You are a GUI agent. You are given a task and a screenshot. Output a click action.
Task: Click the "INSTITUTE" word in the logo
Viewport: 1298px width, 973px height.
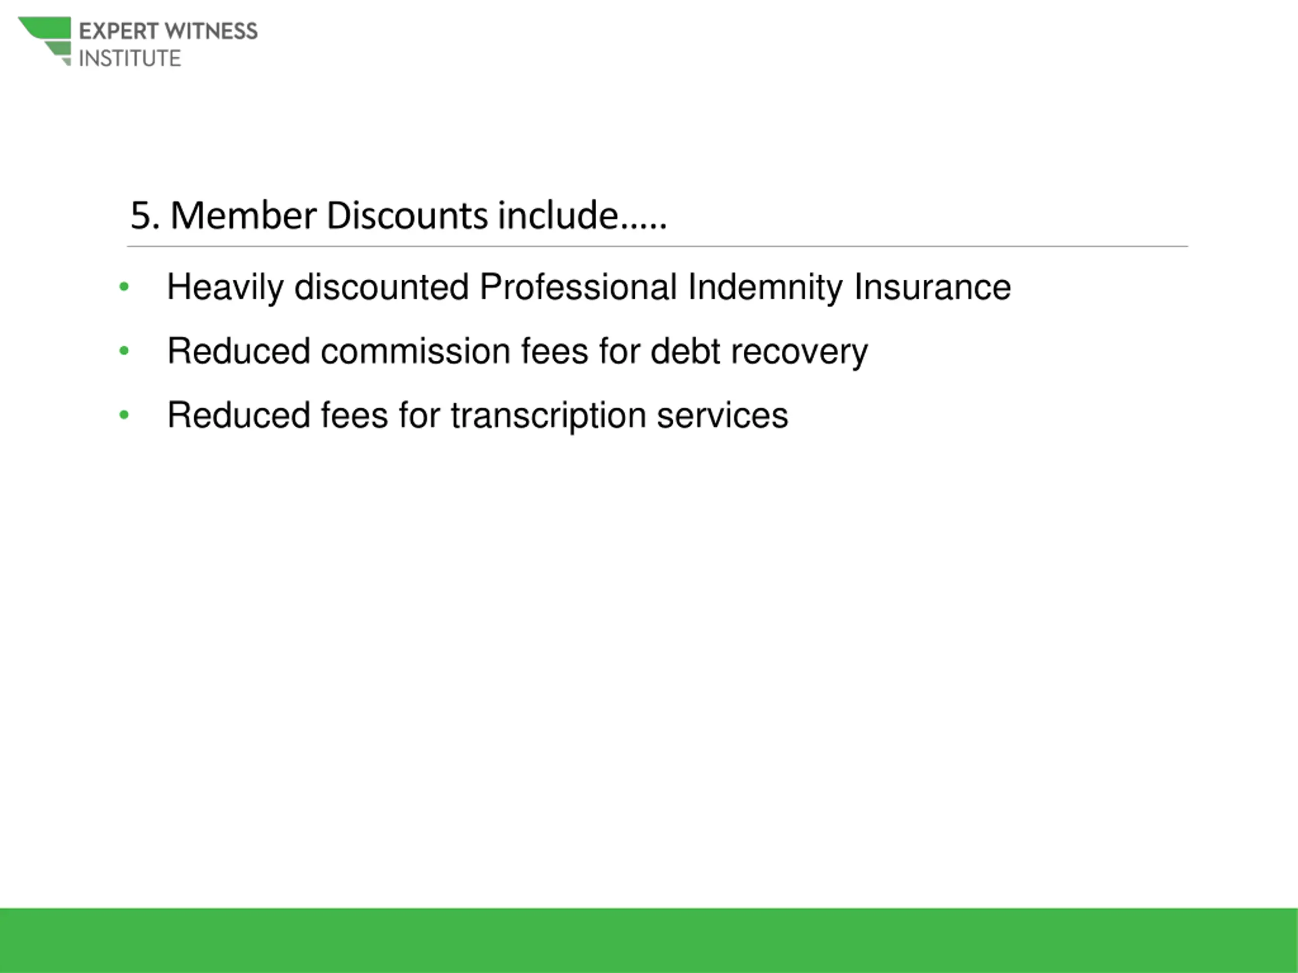click(130, 59)
